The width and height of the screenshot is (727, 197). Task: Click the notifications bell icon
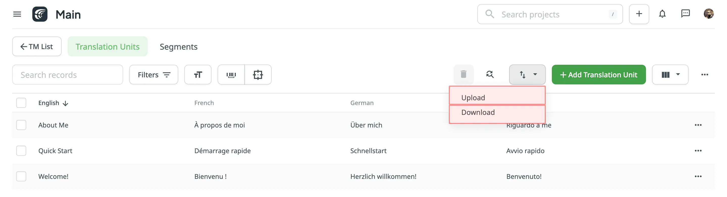point(662,14)
